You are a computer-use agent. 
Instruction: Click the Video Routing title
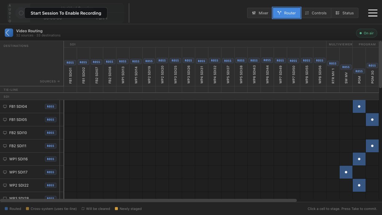pyautogui.click(x=29, y=31)
